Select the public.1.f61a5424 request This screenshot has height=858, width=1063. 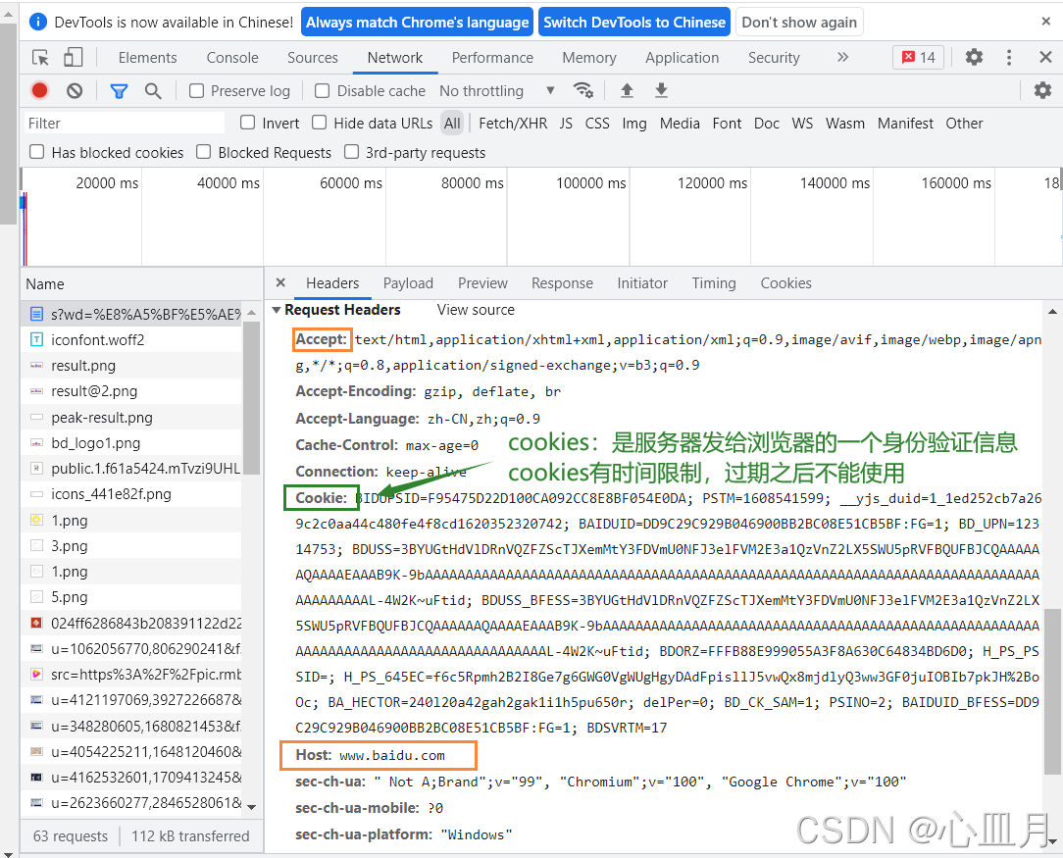pyautogui.click(x=130, y=469)
